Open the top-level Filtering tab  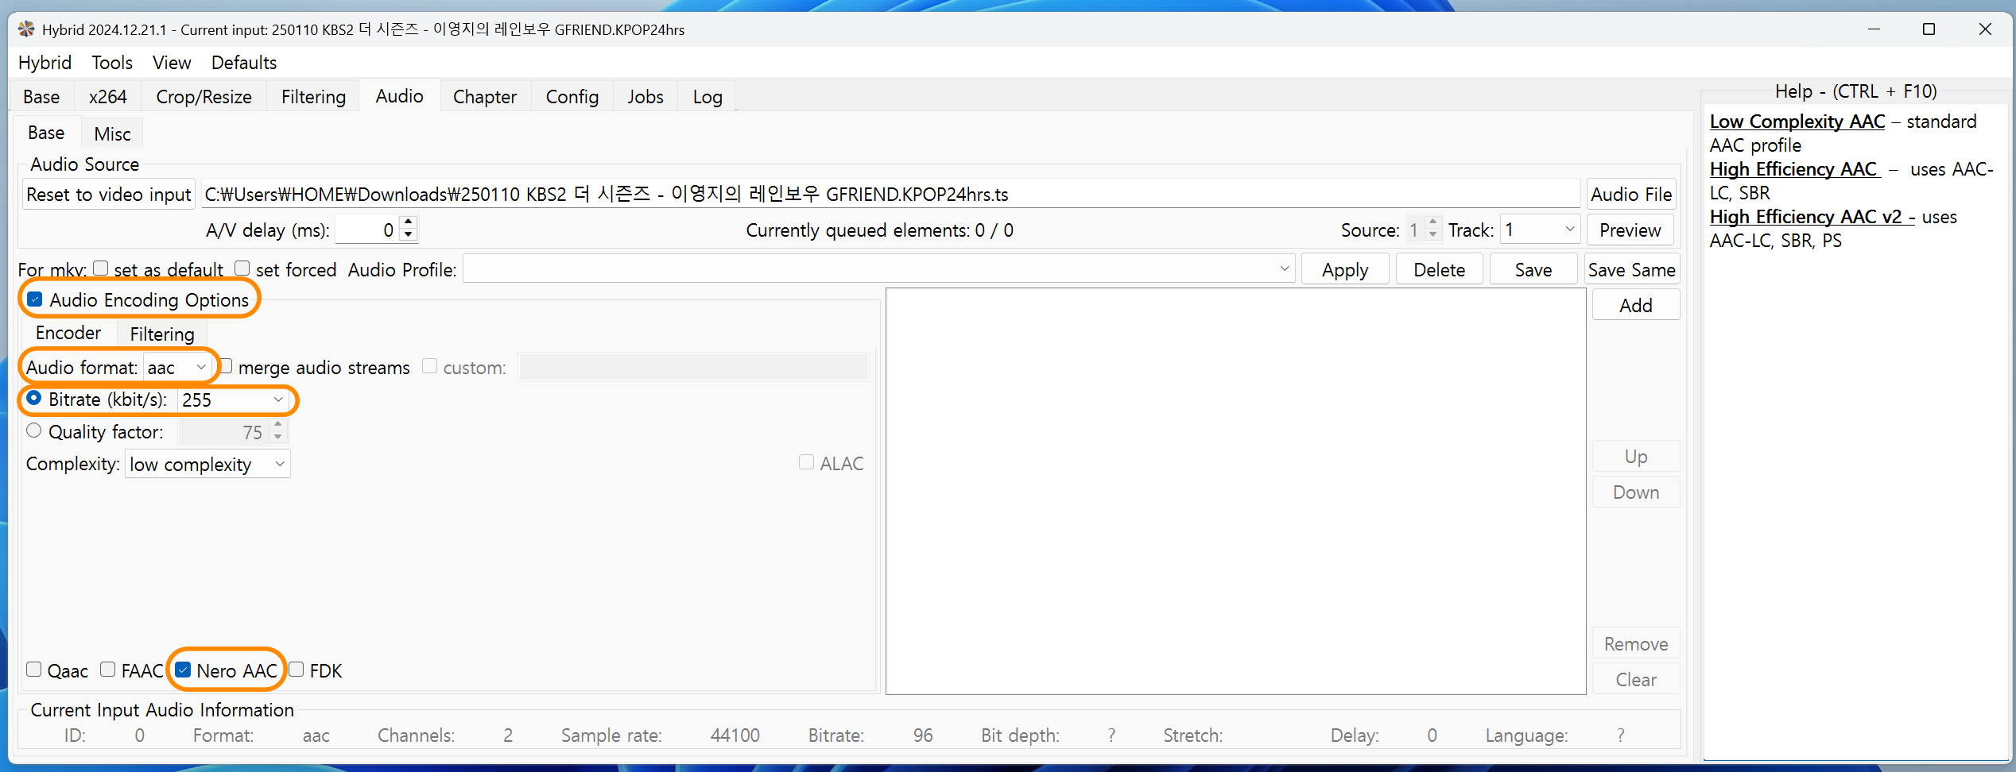(x=313, y=97)
